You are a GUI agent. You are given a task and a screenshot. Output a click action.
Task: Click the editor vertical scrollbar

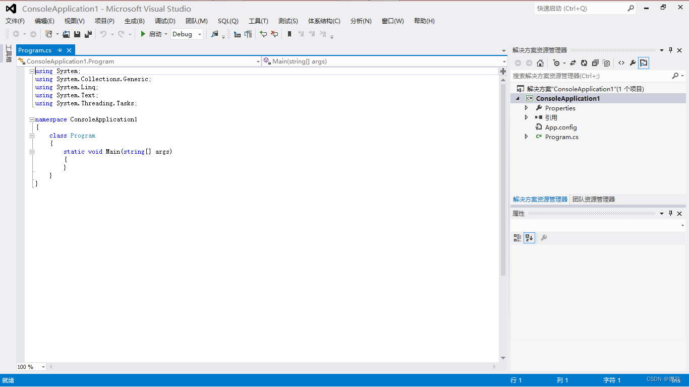(x=503, y=180)
